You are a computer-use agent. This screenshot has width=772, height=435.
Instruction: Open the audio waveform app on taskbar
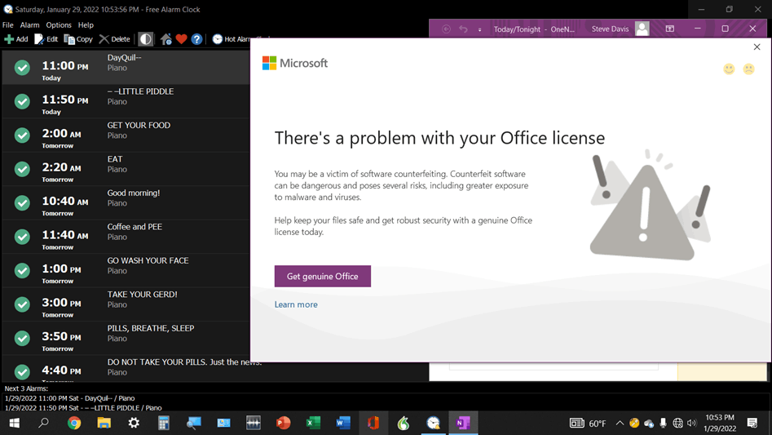(253, 423)
